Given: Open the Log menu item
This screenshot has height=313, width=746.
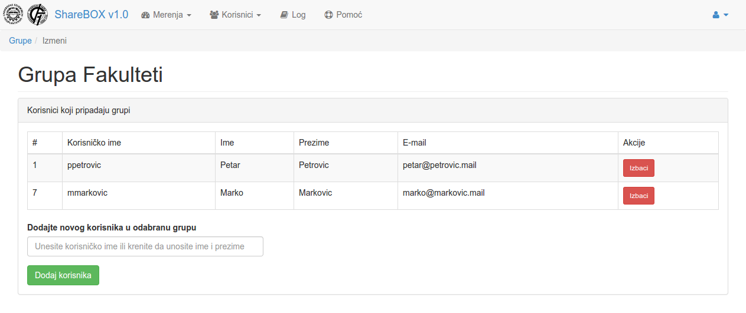Looking at the screenshot, I should coord(298,15).
